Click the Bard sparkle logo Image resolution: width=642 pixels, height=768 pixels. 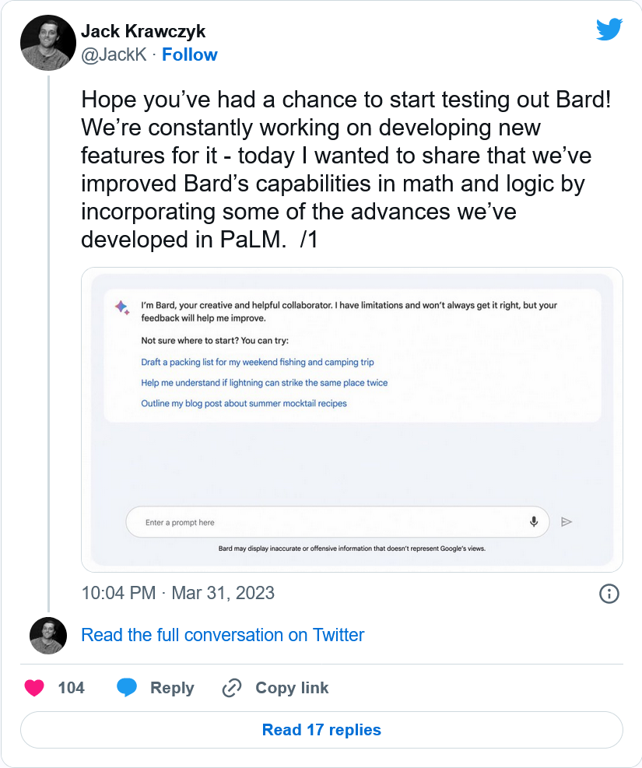(122, 307)
